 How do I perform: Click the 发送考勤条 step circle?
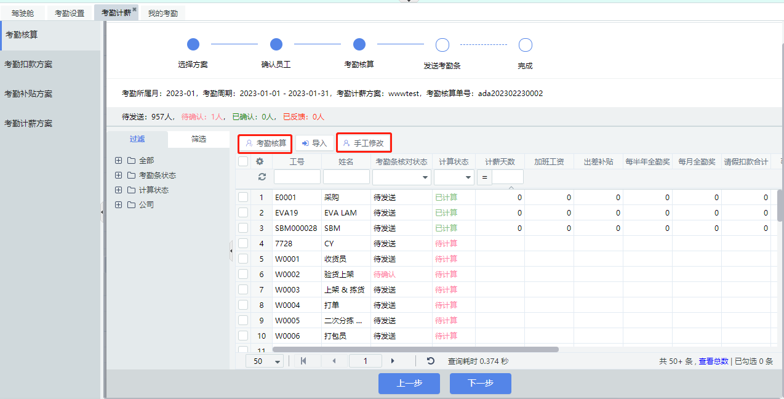[x=442, y=44]
